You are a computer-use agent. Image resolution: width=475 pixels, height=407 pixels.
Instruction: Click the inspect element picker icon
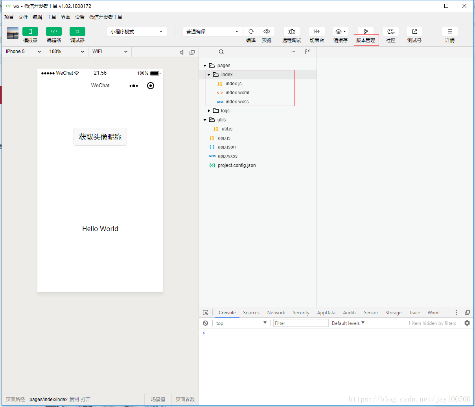[x=206, y=313]
